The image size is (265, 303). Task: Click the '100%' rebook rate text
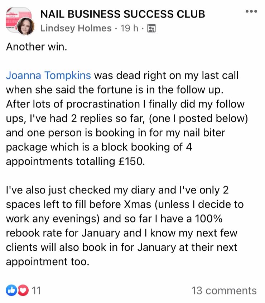(x=208, y=219)
